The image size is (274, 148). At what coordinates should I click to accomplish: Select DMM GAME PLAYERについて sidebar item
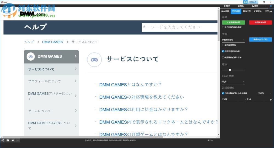(x=52, y=126)
